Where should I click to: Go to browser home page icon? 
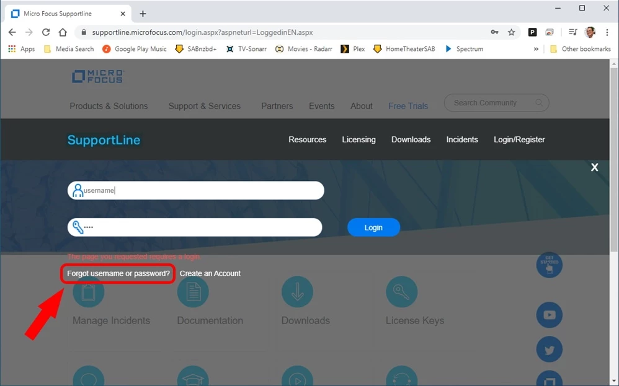(63, 32)
